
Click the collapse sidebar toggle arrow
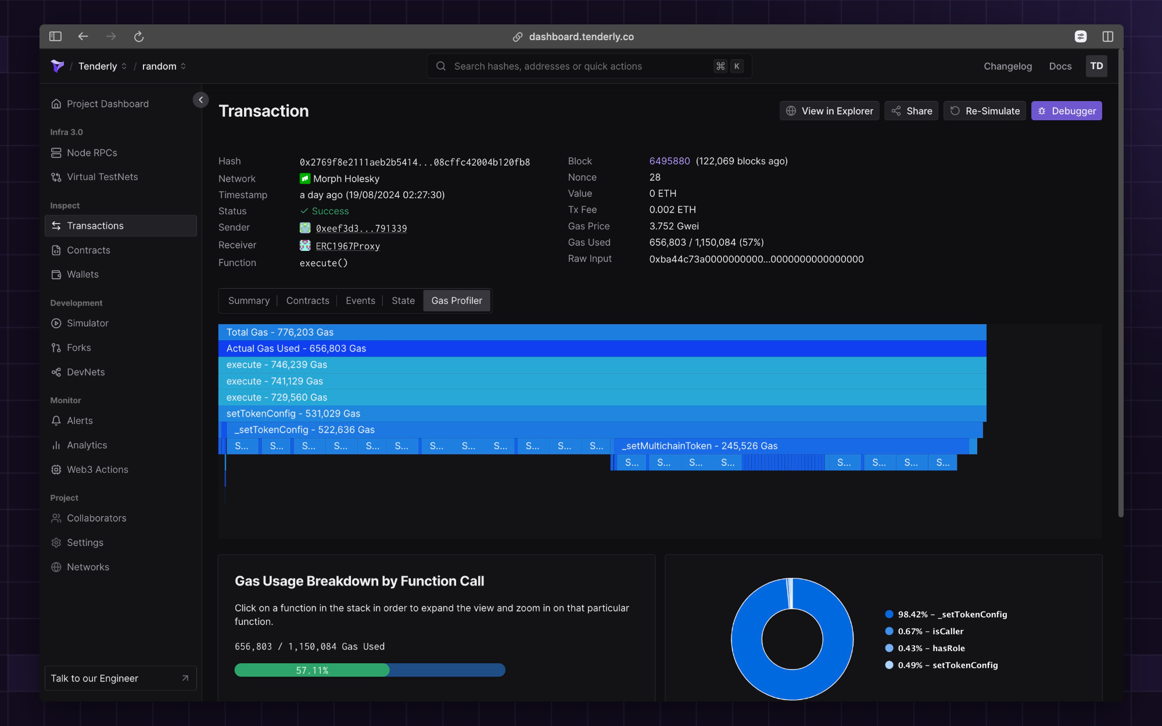pos(201,99)
